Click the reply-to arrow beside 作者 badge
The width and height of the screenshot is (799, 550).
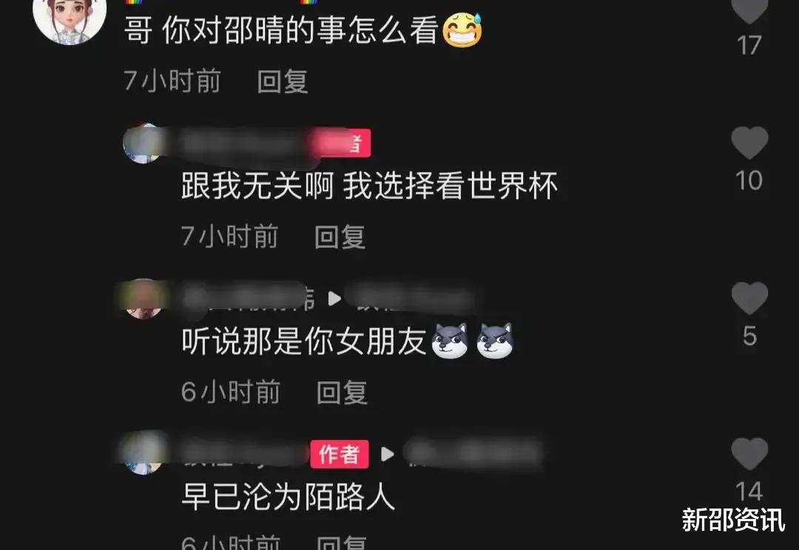(387, 454)
